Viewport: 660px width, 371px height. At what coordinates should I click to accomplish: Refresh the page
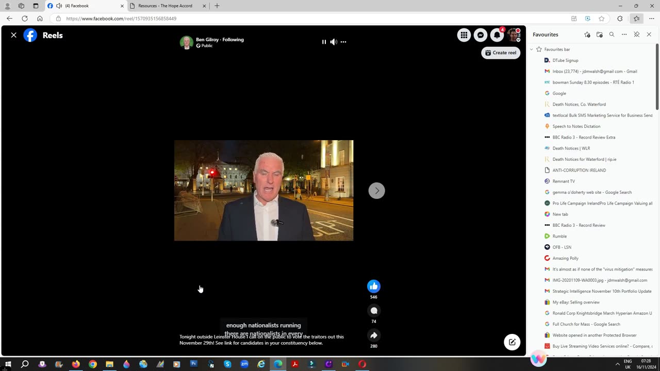24,19
